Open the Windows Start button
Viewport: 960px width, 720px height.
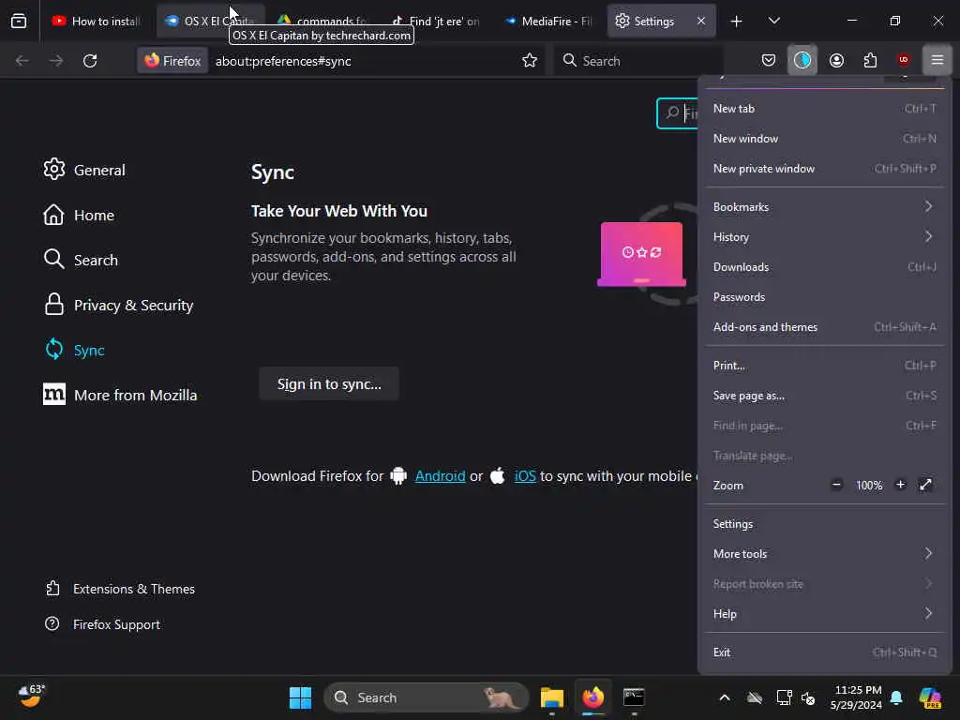[x=300, y=697]
